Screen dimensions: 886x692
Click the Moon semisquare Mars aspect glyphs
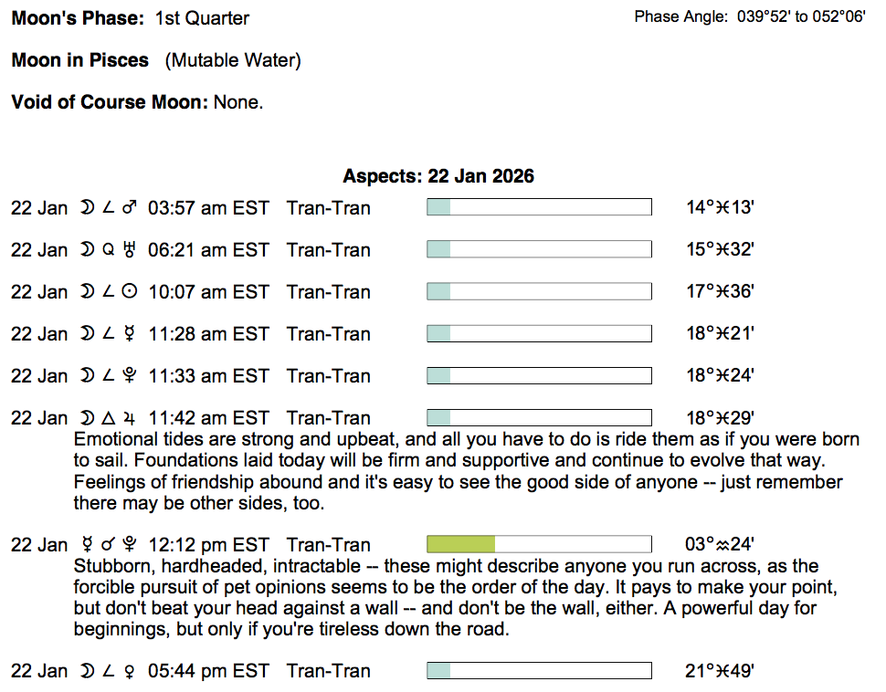pyautogui.click(x=109, y=208)
